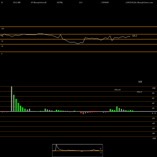Viewport: 157px width, 157px height.
Task: Click the MR axis label -80
Action: click(153, 133)
